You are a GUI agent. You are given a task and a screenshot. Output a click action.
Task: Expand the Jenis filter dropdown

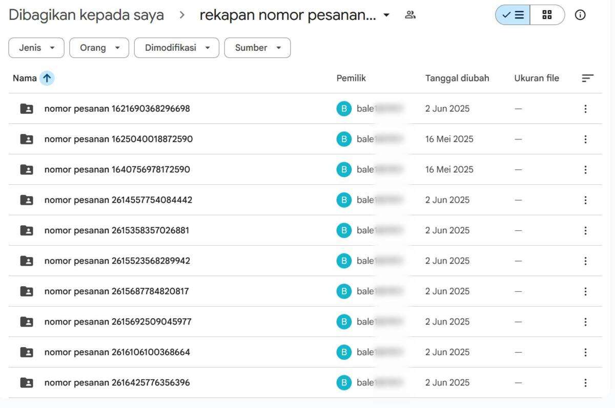pyautogui.click(x=36, y=48)
